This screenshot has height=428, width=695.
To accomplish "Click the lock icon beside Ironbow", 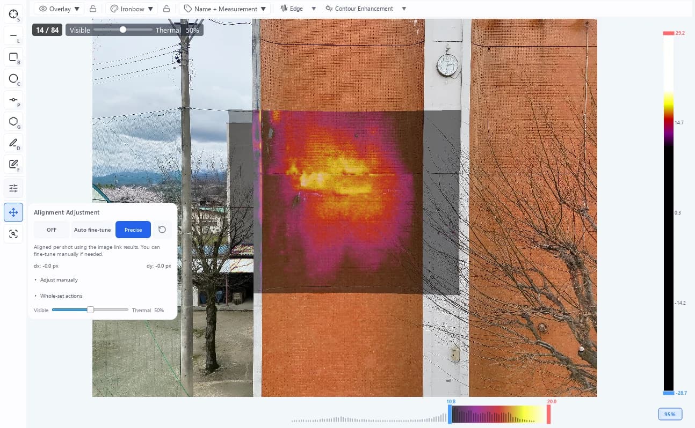I will pos(166,9).
